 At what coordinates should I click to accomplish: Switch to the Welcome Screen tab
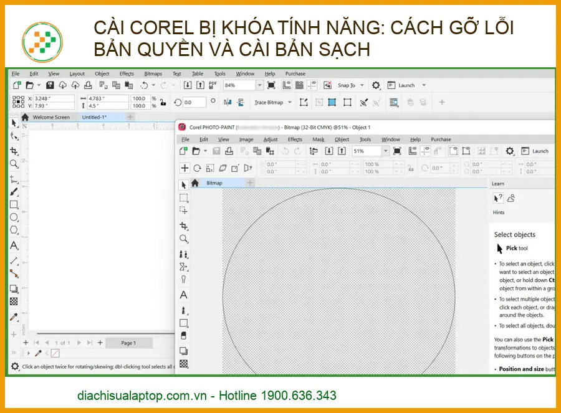50,117
